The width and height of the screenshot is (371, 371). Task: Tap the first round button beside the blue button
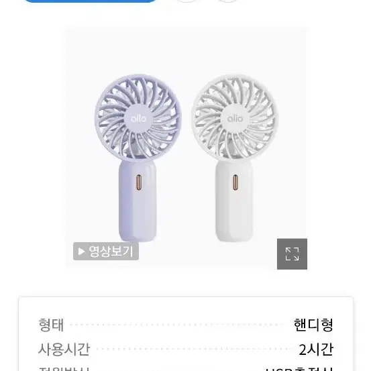coord(187,1)
